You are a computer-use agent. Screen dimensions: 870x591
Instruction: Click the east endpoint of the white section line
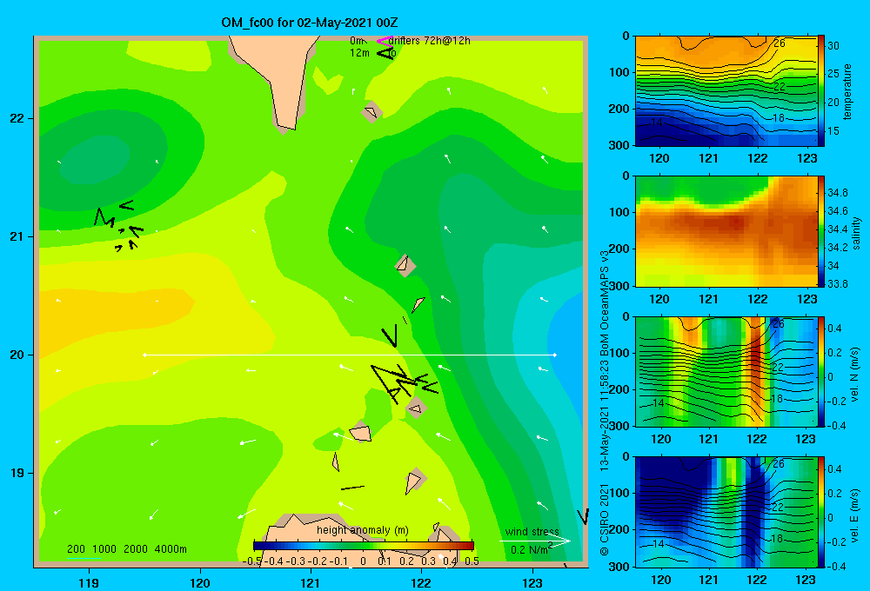pyautogui.click(x=554, y=355)
